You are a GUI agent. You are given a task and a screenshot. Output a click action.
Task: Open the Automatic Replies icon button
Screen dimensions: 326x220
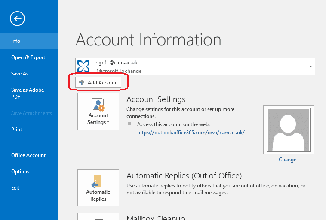pyautogui.click(x=98, y=188)
